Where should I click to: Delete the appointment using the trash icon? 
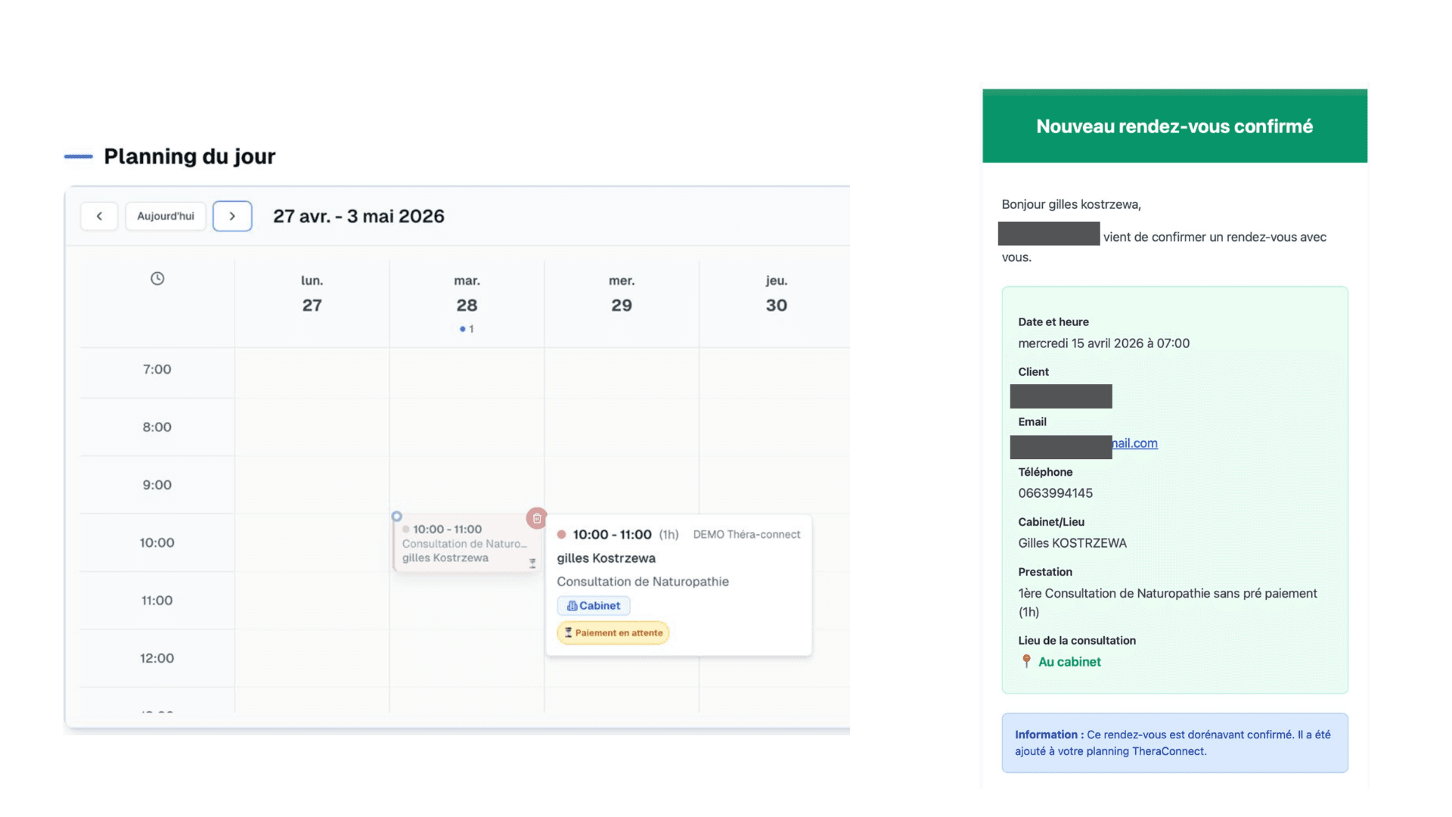[537, 518]
